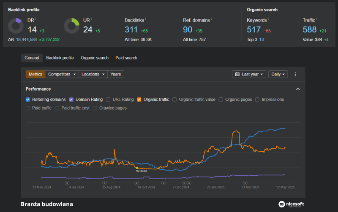Select the Years button

tap(115, 74)
